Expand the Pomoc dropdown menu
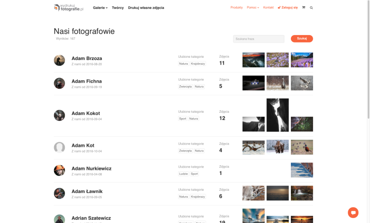 [x=253, y=7]
